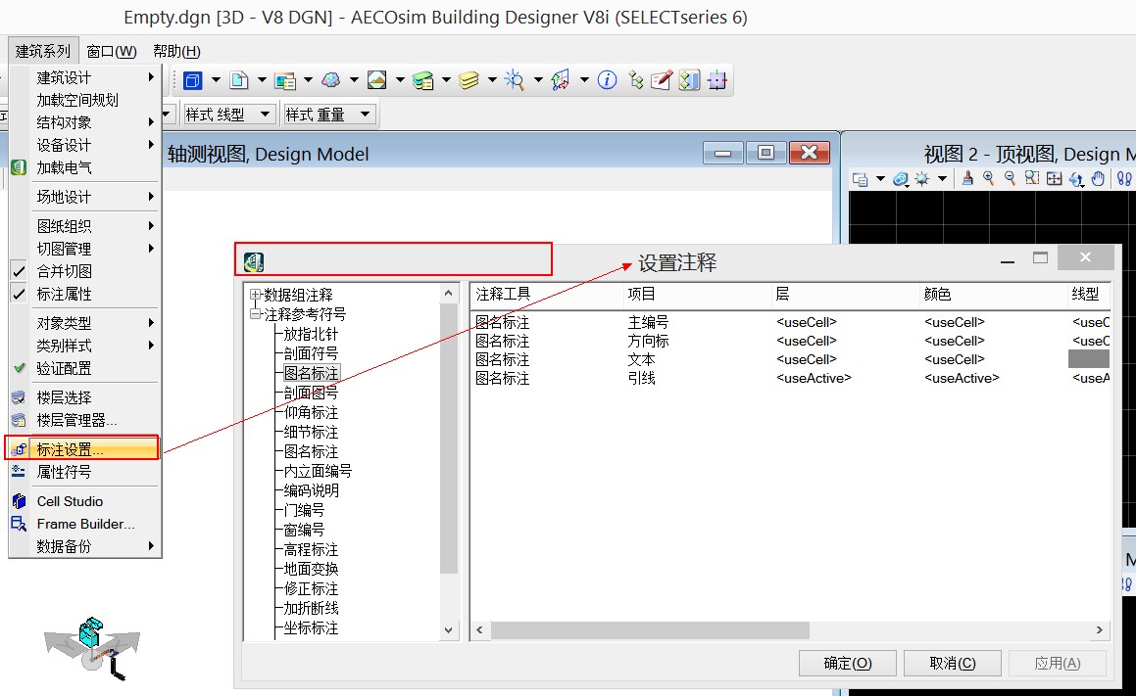Select 高程标注 in the tree

pos(311,549)
